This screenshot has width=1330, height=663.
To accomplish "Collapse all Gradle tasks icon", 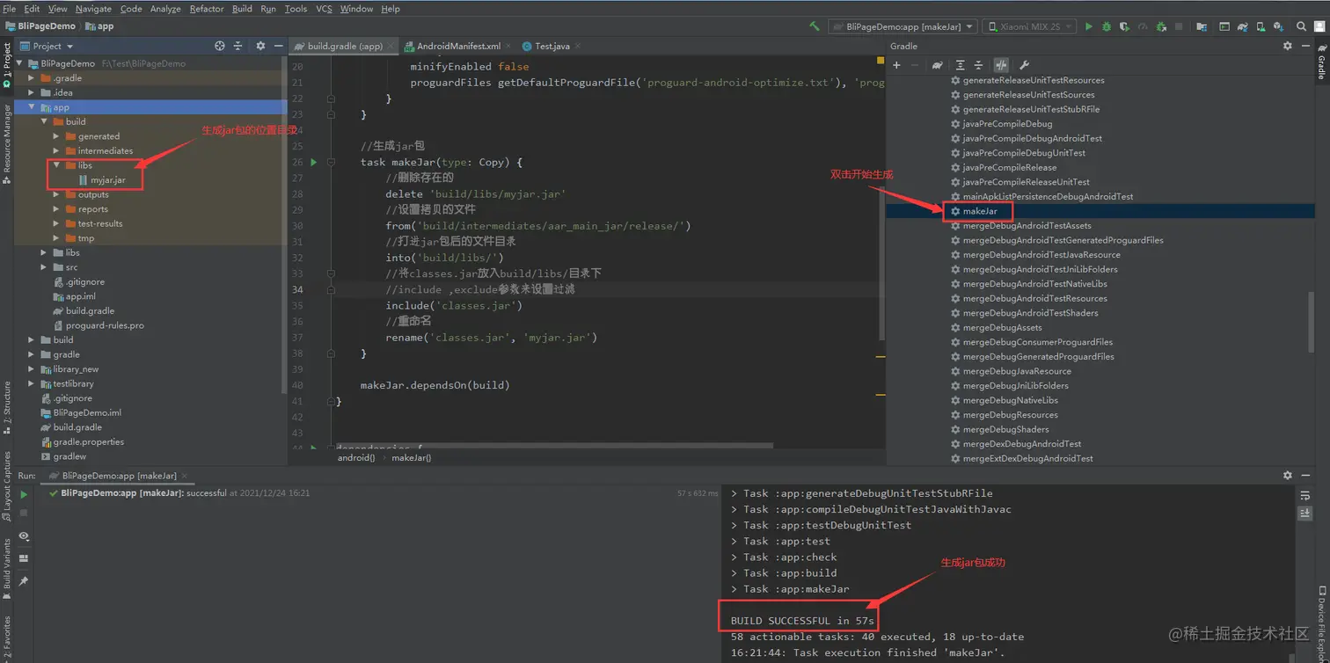I will [x=978, y=65].
